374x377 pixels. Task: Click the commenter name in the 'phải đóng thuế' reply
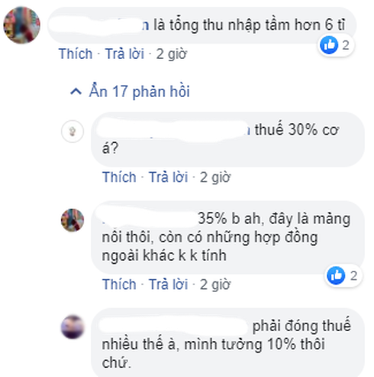[173, 326]
